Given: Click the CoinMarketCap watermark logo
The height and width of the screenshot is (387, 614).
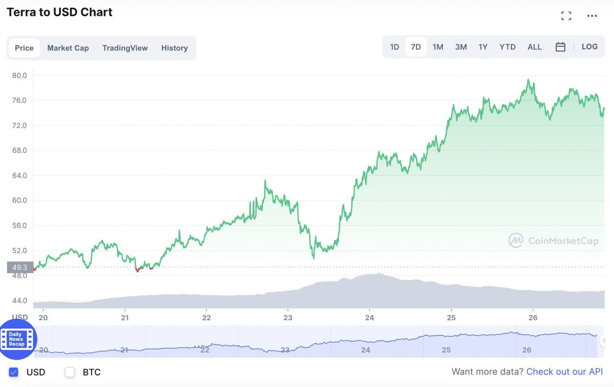Looking at the screenshot, I should [554, 241].
